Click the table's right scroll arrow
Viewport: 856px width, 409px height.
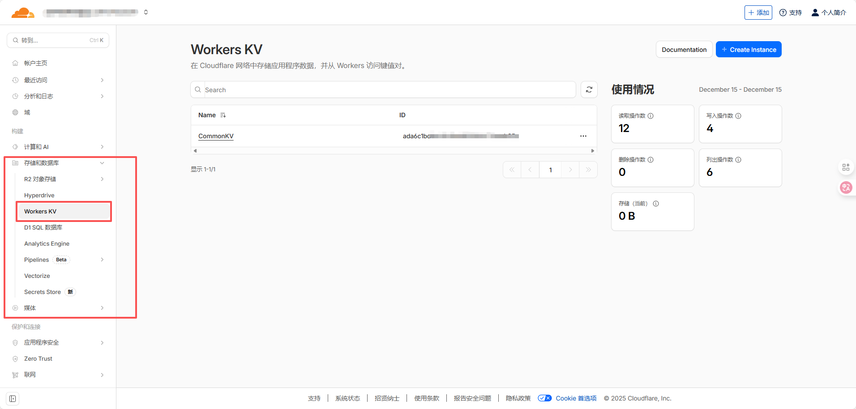[x=593, y=151]
